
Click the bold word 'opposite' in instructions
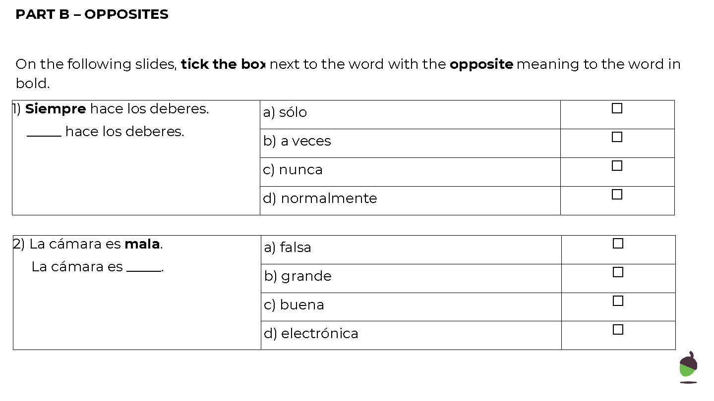481,64
